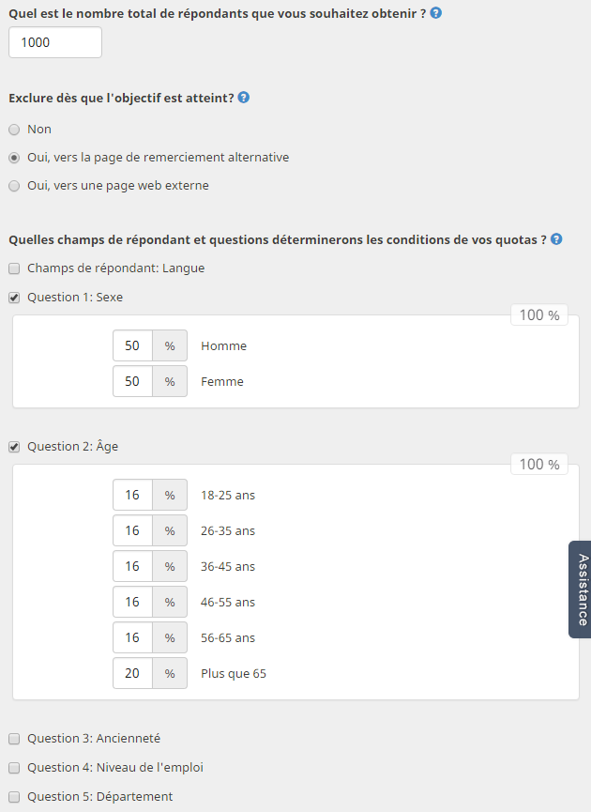Screen dimensions: 591x812
Task: Select the 56-65 ans percentage input
Action: [x=132, y=637]
